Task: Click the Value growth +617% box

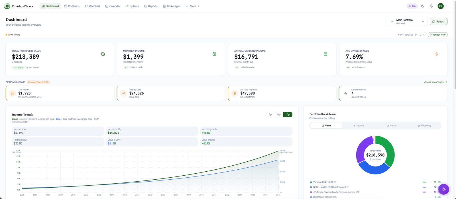Action: click(x=246, y=142)
